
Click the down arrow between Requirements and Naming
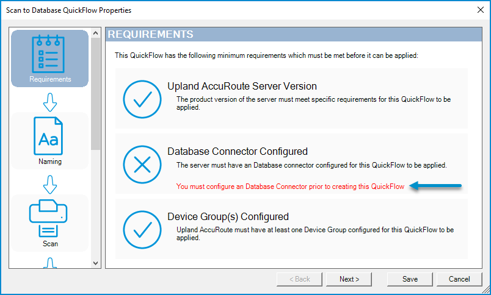tap(50, 101)
